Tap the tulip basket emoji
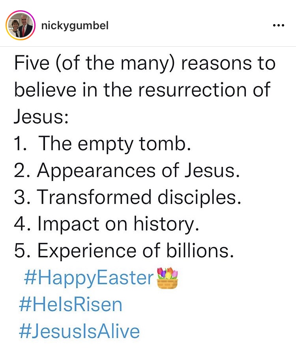Image resolution: width=296 pixels, height=349 pixels. (167, 278)
